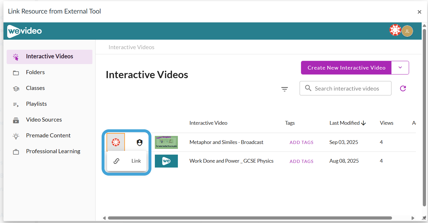
Task: Click the Premade Content lightbulb icon
Action: (16, 136)
